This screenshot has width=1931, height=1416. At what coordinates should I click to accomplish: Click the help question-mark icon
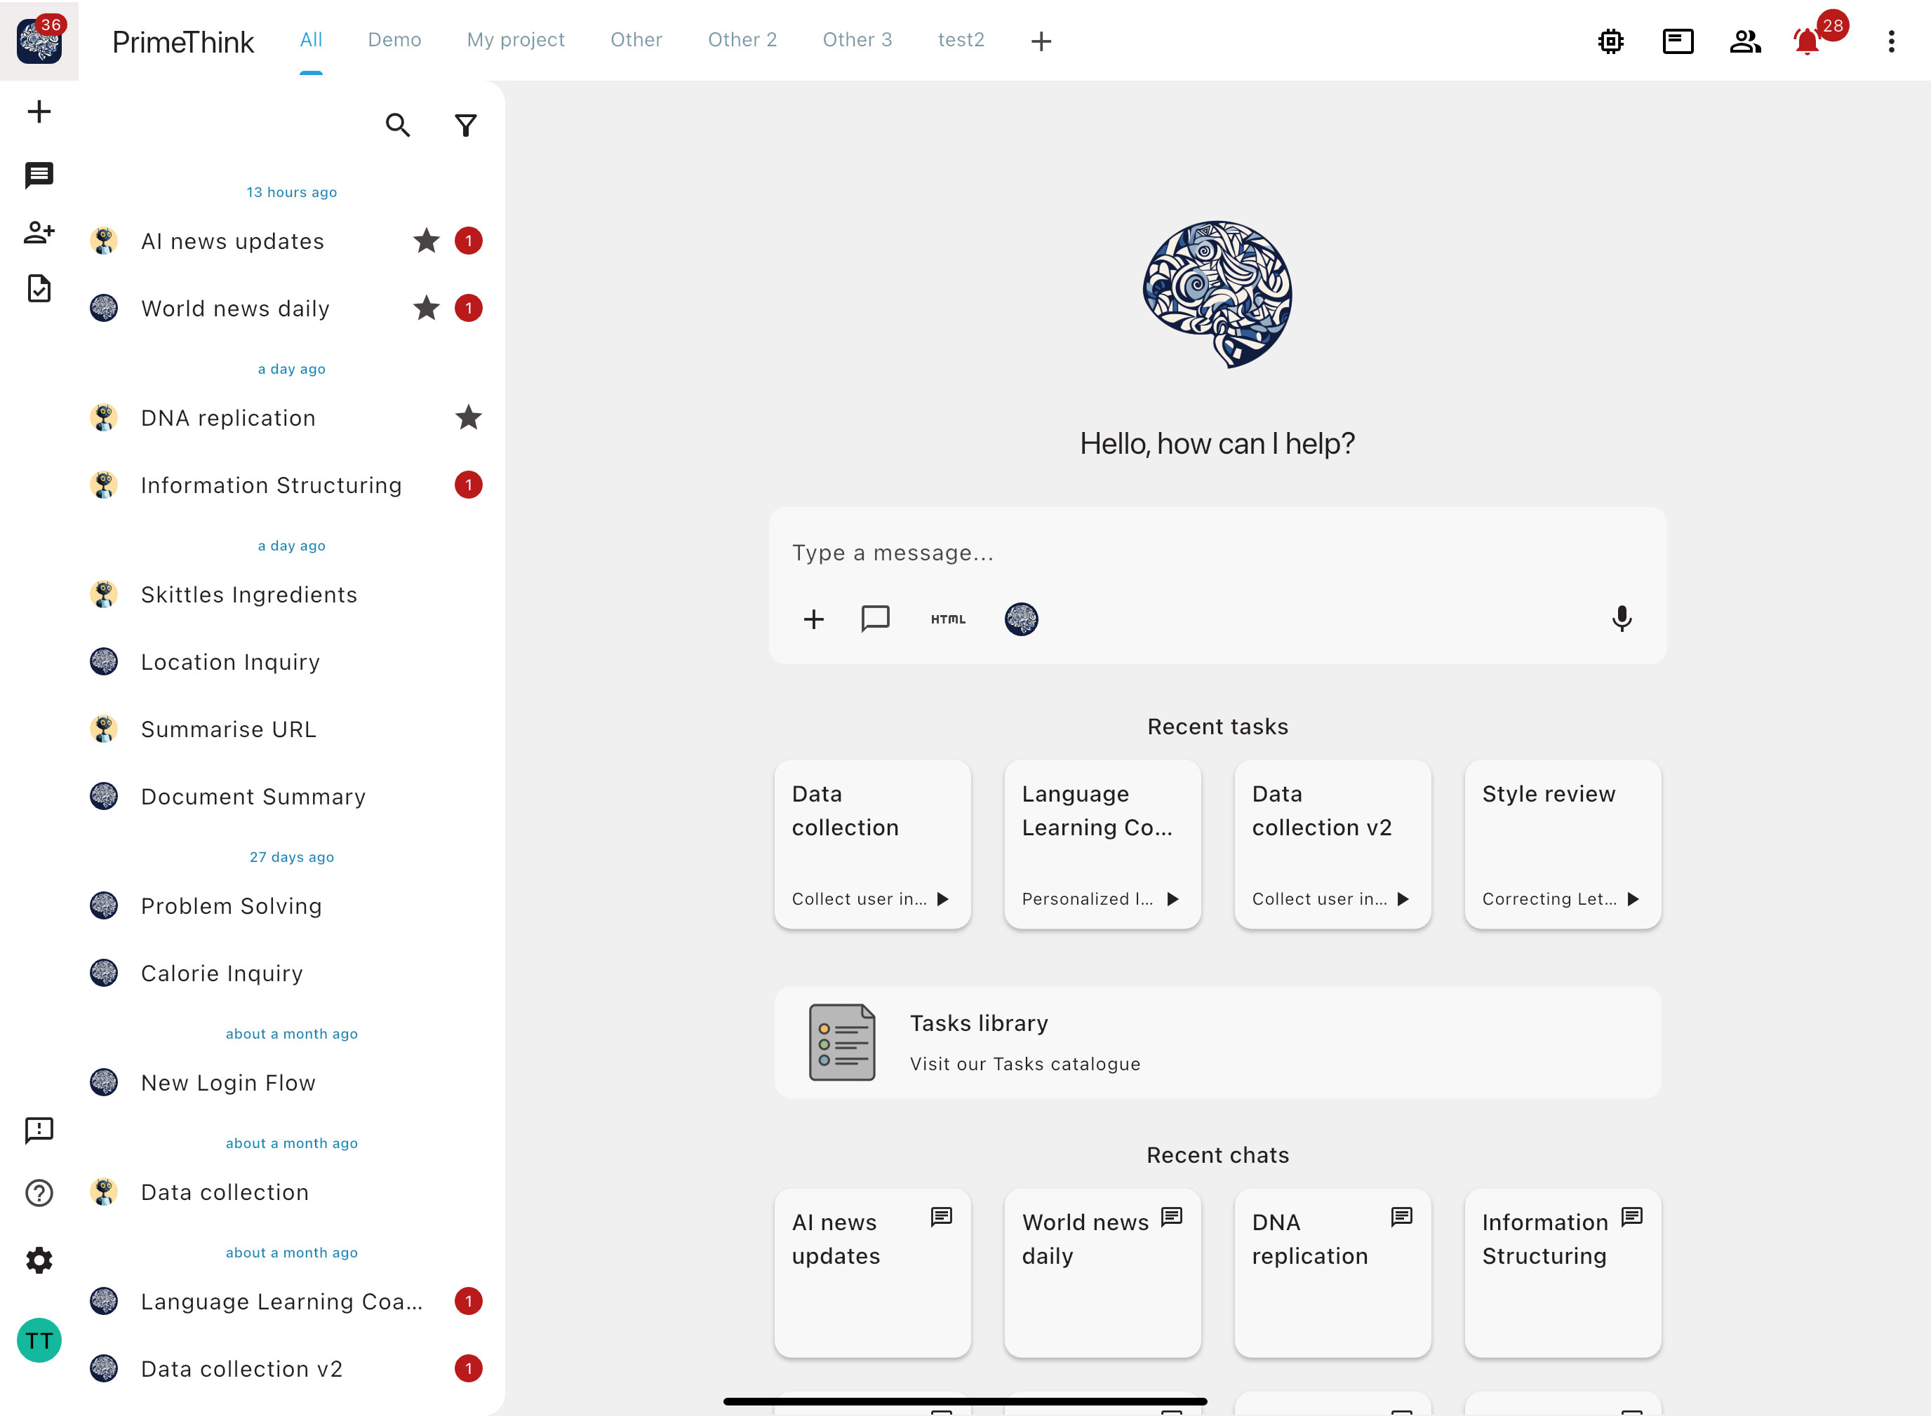[39, 1192]
